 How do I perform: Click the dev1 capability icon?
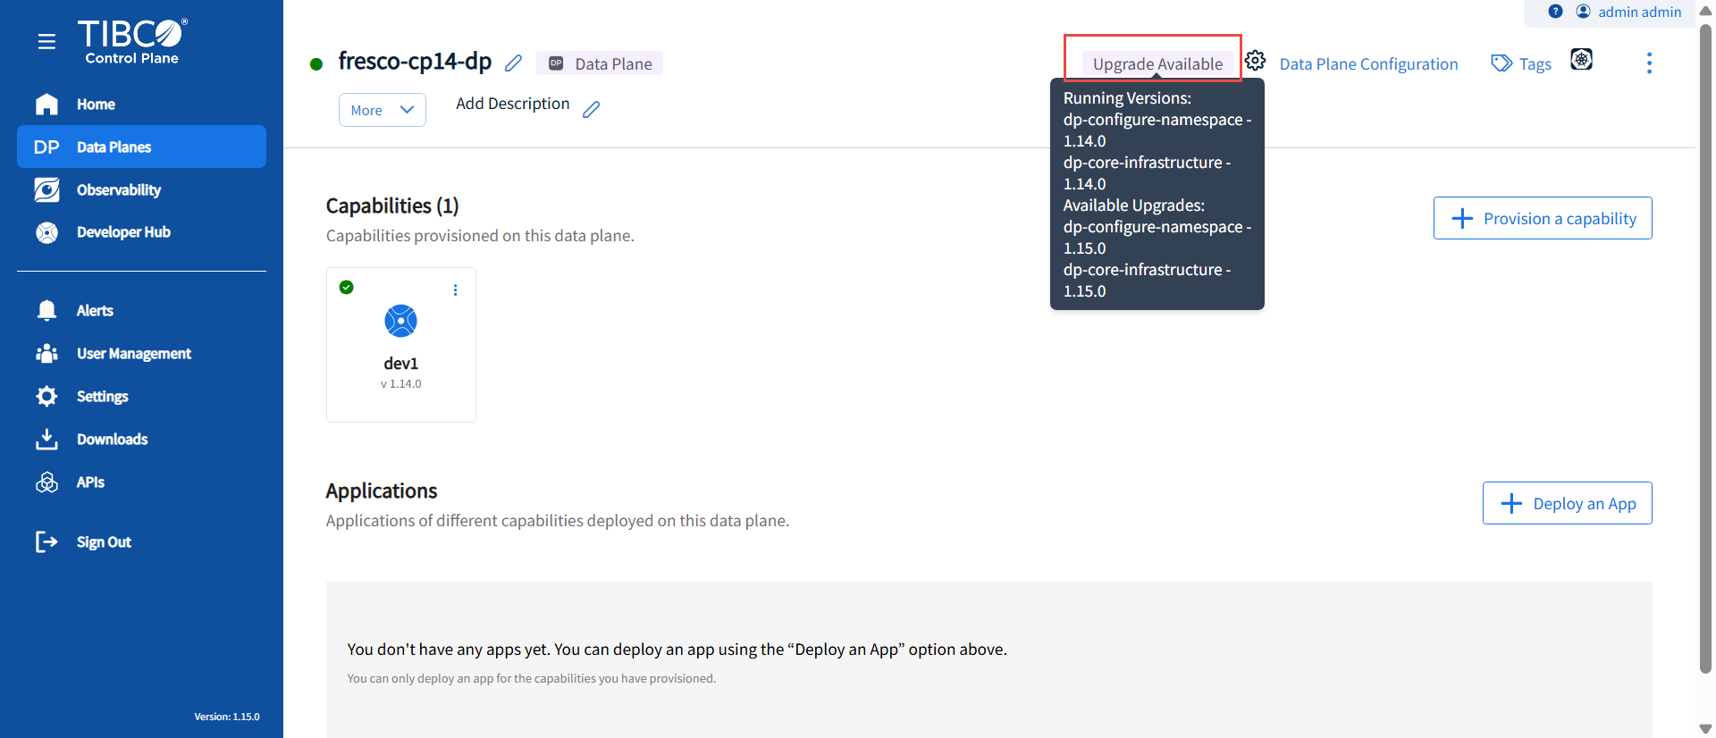(400, 321)
